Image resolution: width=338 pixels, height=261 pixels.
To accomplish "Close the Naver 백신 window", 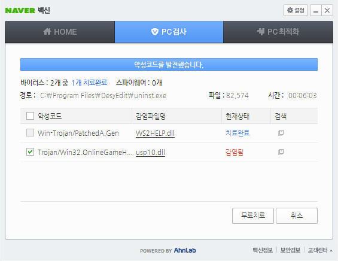I will 327,10.
